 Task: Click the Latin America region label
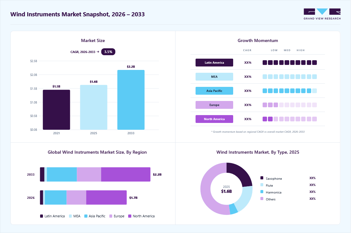click(x=214, y=62)
